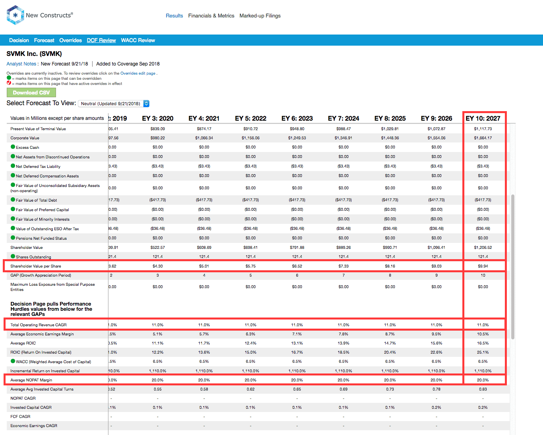Click EY 3: 2020 column header
The height and width of the screenshot is (435, 543).
(x=158, y=118)
